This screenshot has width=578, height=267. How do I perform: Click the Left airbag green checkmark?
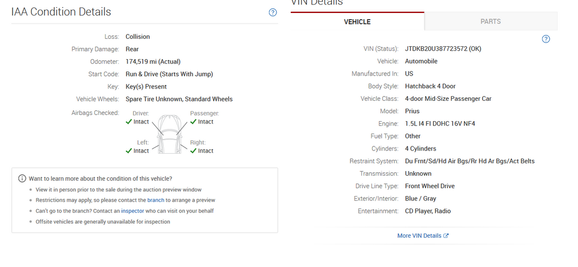click(x=129, y=151)
